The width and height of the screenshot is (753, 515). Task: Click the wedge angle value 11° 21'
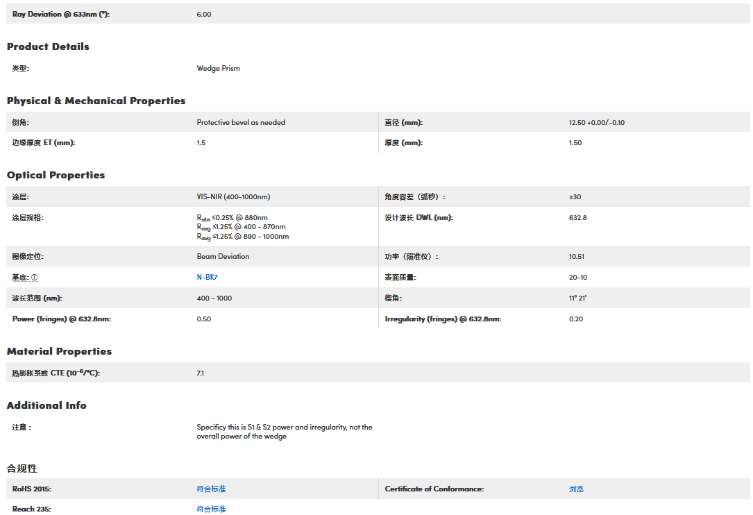click(578, 298)
